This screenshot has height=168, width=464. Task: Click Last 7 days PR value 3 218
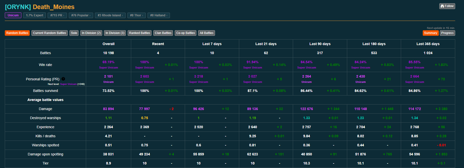[198, 76]
